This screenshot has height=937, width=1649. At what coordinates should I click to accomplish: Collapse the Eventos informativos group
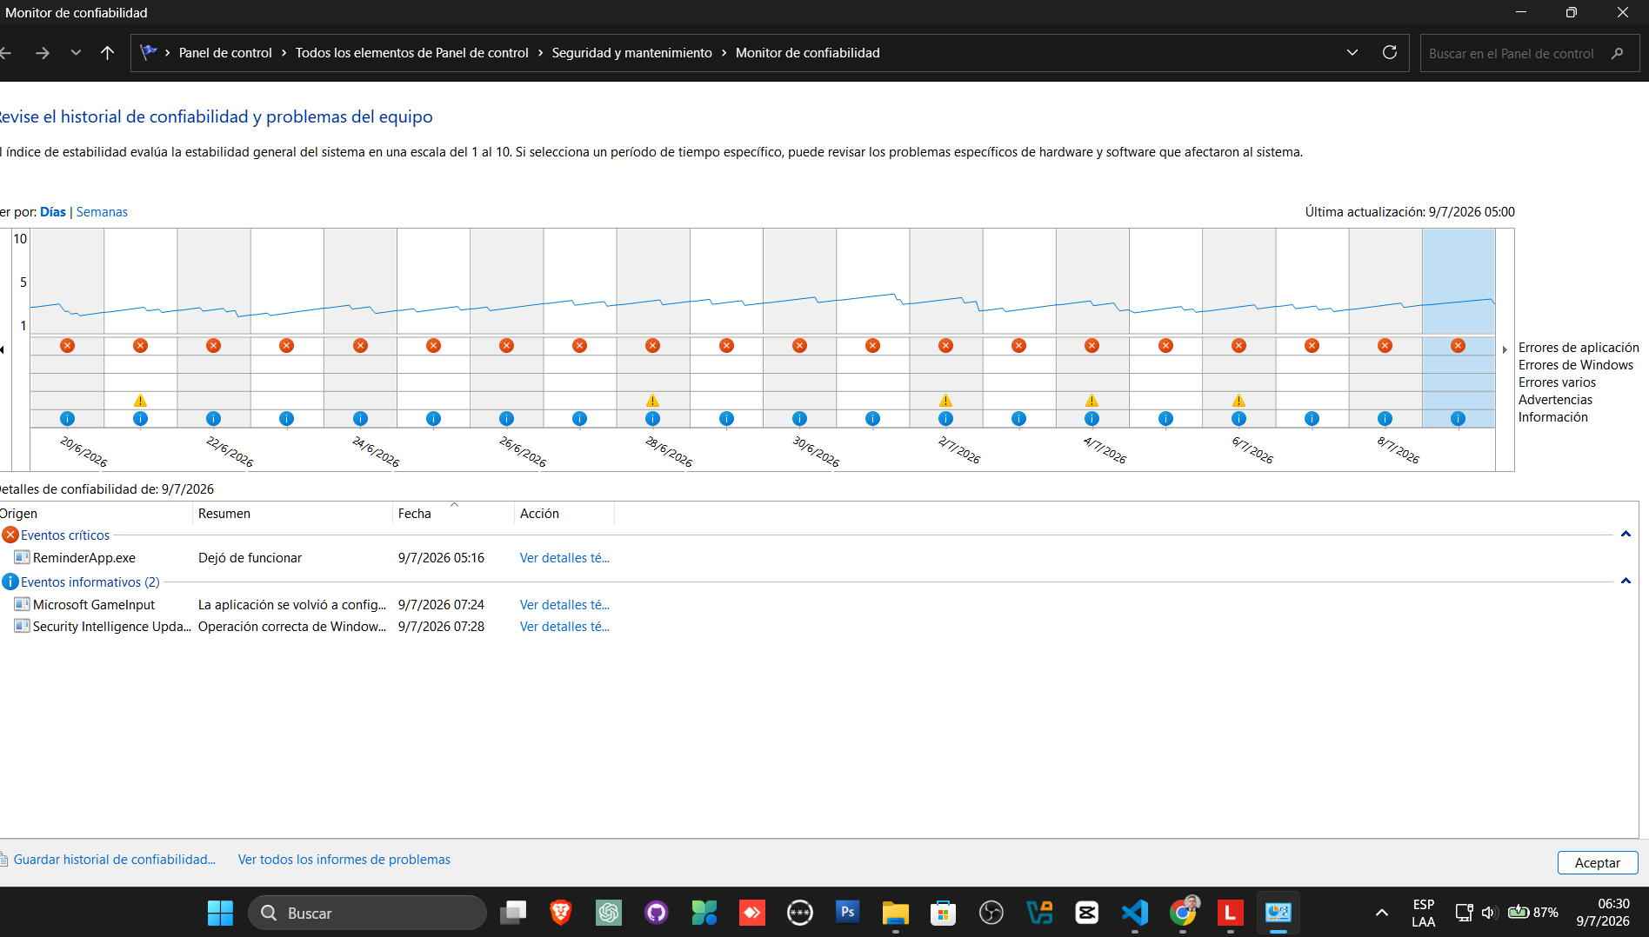1626,581
